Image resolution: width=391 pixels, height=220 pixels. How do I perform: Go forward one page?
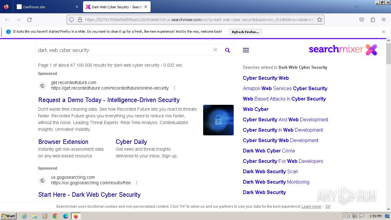click(18, 20)
